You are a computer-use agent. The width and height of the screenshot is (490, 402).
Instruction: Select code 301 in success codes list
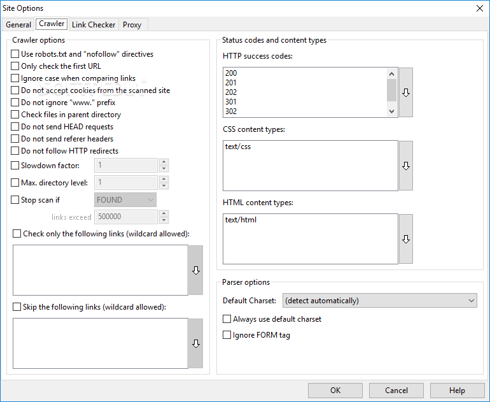click(231, 102)
